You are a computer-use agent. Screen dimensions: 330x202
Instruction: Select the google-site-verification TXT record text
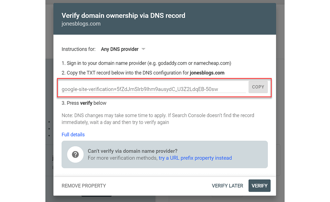coord(140,89)
